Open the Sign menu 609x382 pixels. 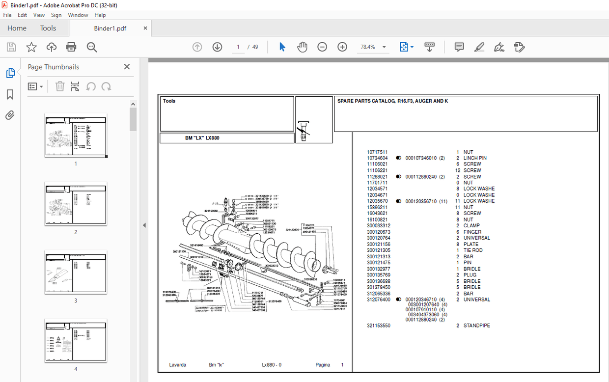tap(56, 15)
